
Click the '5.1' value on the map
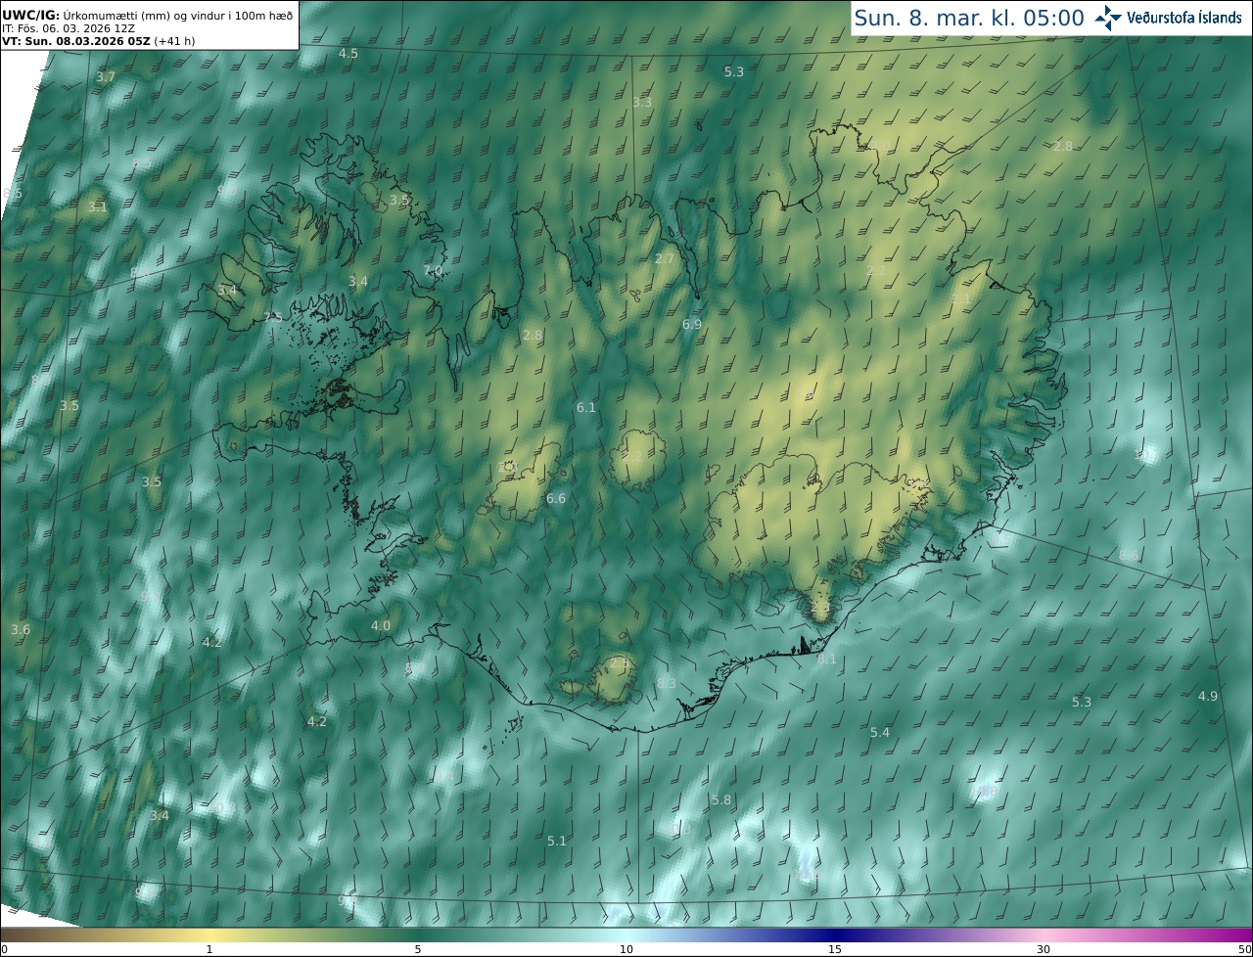[557, 842]
